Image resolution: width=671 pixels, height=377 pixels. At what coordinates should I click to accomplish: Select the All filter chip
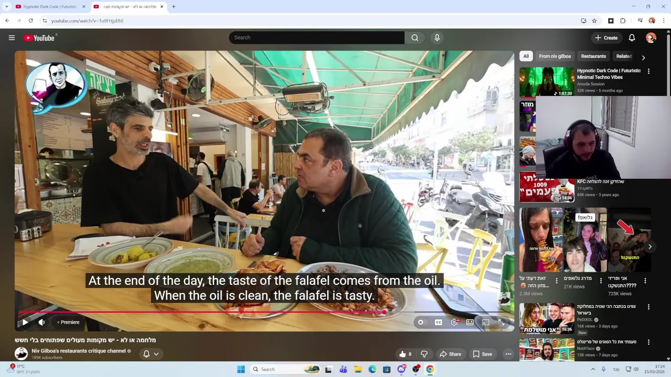click(x=526, y=56)
